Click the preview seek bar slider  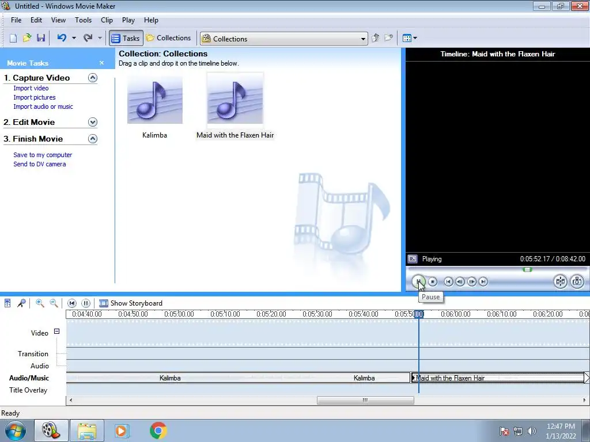(x=528, y=269)
